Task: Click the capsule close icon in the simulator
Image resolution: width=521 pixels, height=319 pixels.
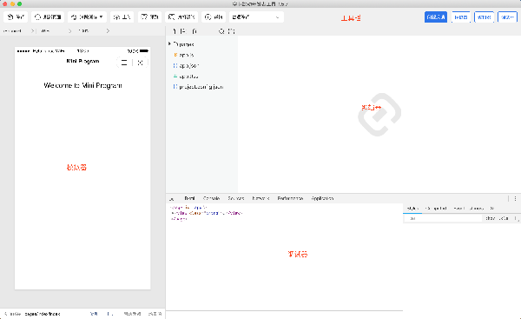Action: pyautogui.click(x=140, y=63)
